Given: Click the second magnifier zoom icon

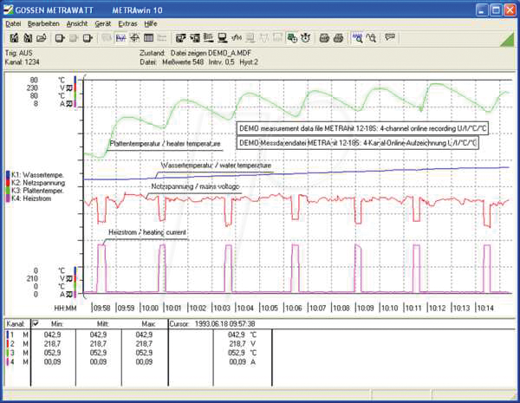Looking at the screenshot, I should coord(370,38).
